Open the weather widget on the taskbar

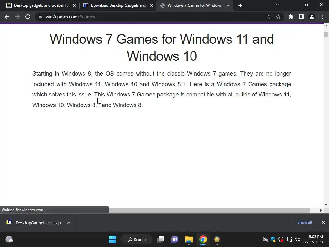(9, 239)
